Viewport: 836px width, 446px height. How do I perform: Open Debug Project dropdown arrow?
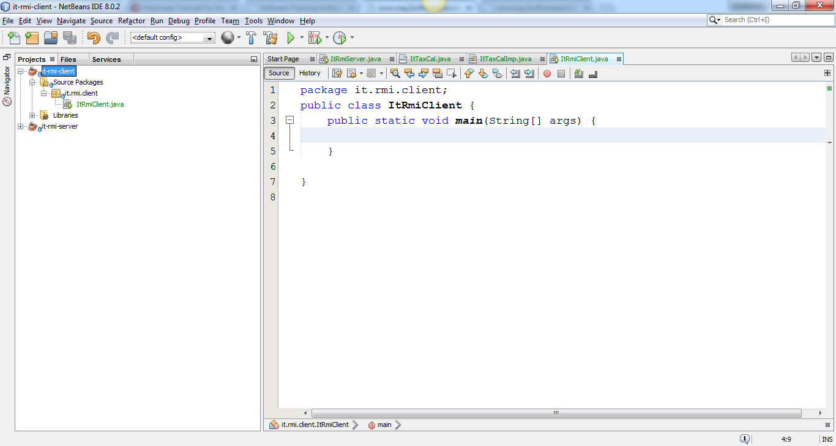point(327,38)
